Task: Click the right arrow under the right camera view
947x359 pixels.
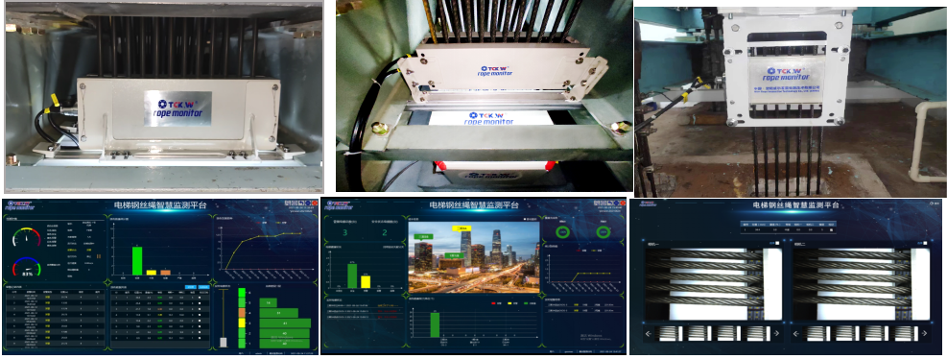Action: tap(924, 333)
